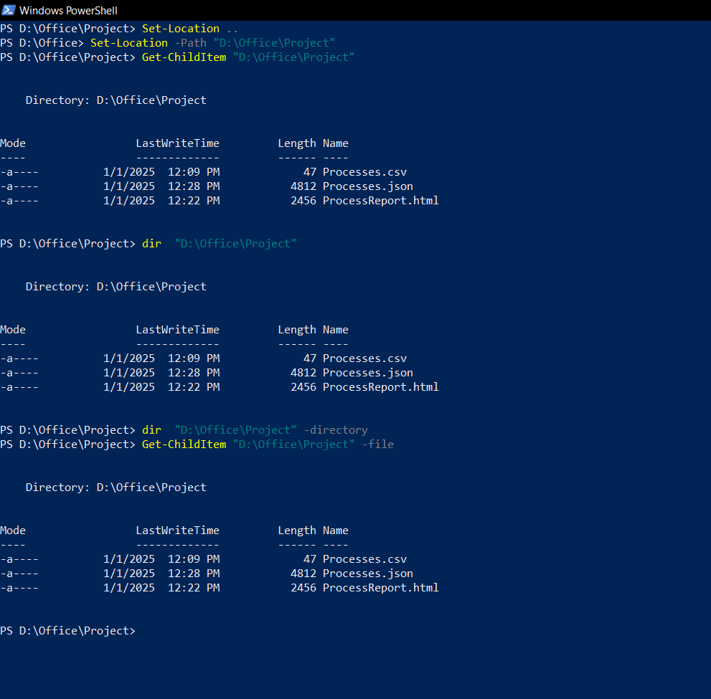
Task: Click the Mode column header
Action: coord(13,143)
